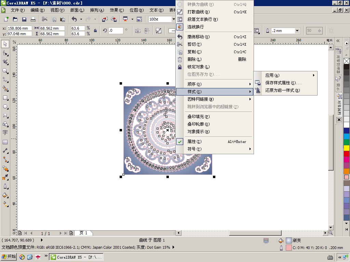Screen dimensions: 350x262
Task: Choose 还原为前一样式(R) in submenu
Action: click(285, 90)
